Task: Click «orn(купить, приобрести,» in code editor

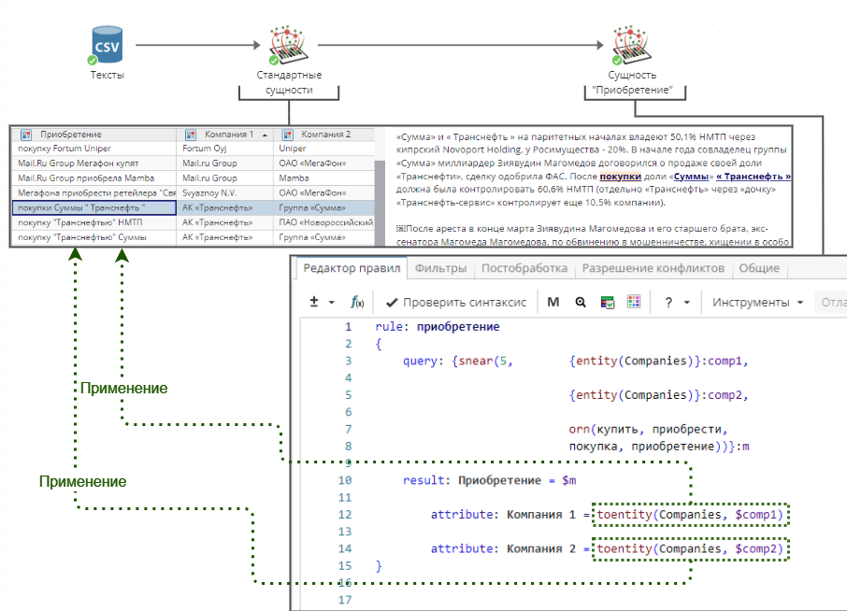Action: pyautogui.click(x=648, y=430)
